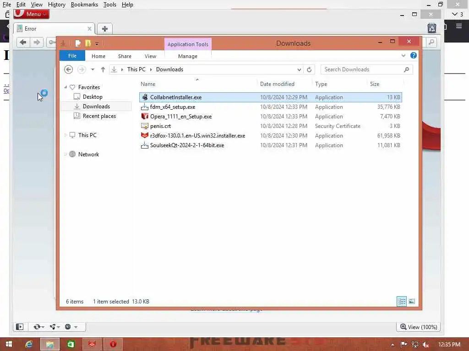Click Opera forward navigation button
Screen dimensions: 469x351
coord(37,43)
